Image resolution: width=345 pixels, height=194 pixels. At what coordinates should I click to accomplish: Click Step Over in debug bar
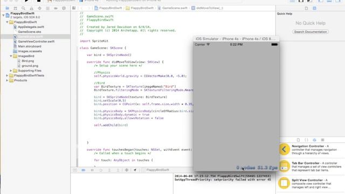click(101, 170)
